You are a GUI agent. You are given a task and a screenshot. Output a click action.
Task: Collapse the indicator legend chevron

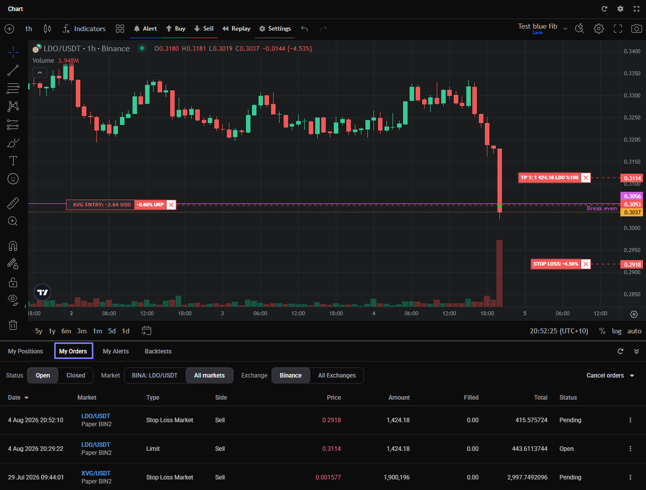pyautogui.click(x=40, y=73)
